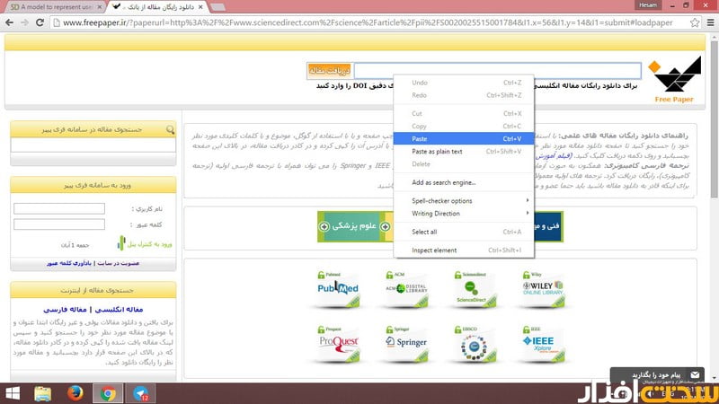Open the new tab button
This screenshot has width=719, height=404.
point(217,7)
